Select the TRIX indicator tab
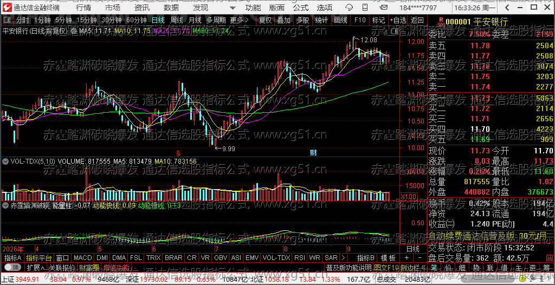555x285 pixels. tap(153, 258)
